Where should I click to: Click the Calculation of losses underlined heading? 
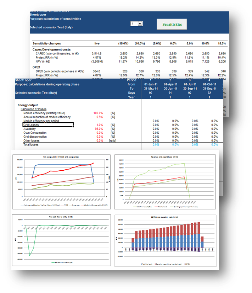tap(37, 109)
